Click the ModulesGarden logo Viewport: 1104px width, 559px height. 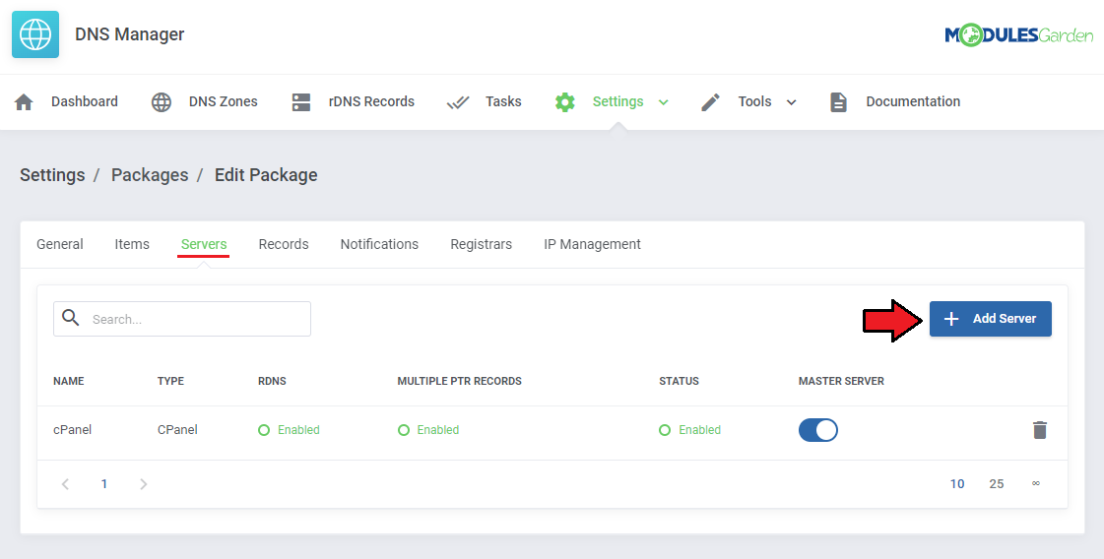tap(1018, 34)
